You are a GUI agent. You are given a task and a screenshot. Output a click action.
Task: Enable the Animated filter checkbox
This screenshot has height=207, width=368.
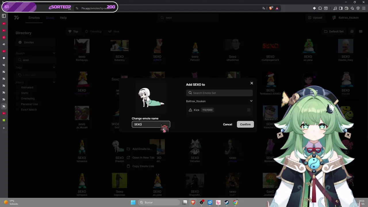point(18,87)
